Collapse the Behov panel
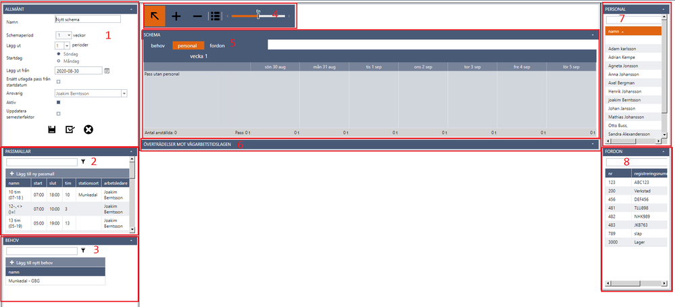This screenshot has height=307, width=675. click(131, 240)
